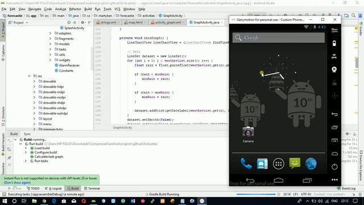Expand the widgets folder
Screen dimensions: 364x205
pyautogui.click(x=51, y=60)
